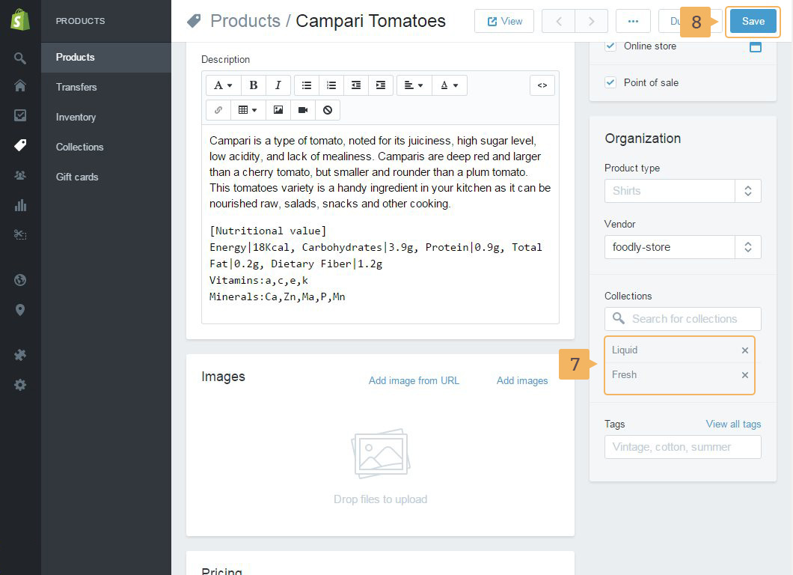Click Add image from URL link
Screen dimensions: 793x575
coord(414,380)
